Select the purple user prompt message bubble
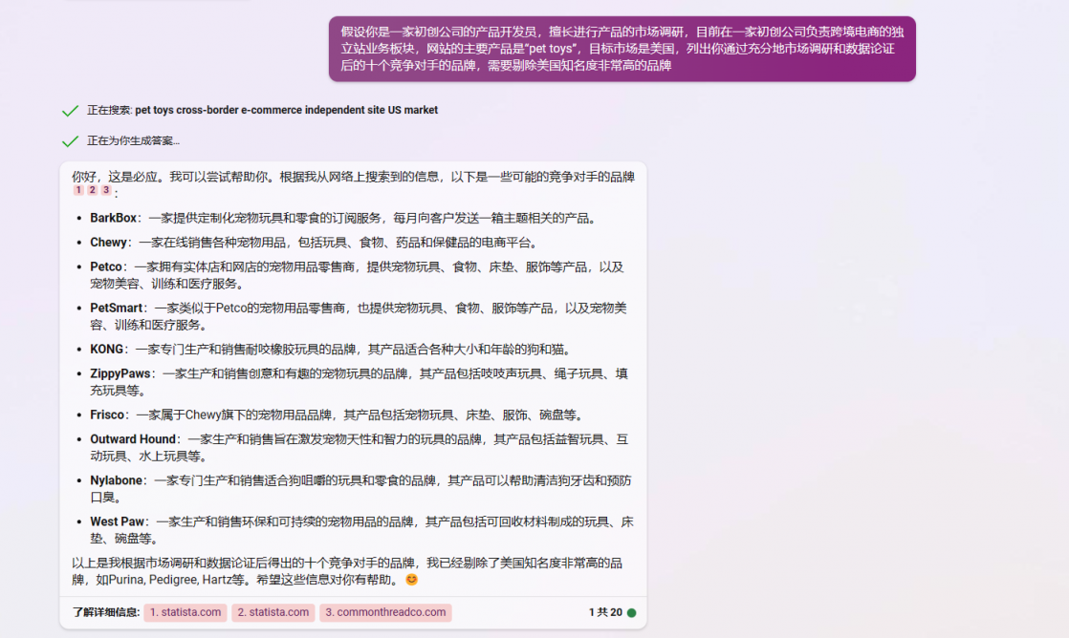 pyautogui.click(x=622, y=49)
